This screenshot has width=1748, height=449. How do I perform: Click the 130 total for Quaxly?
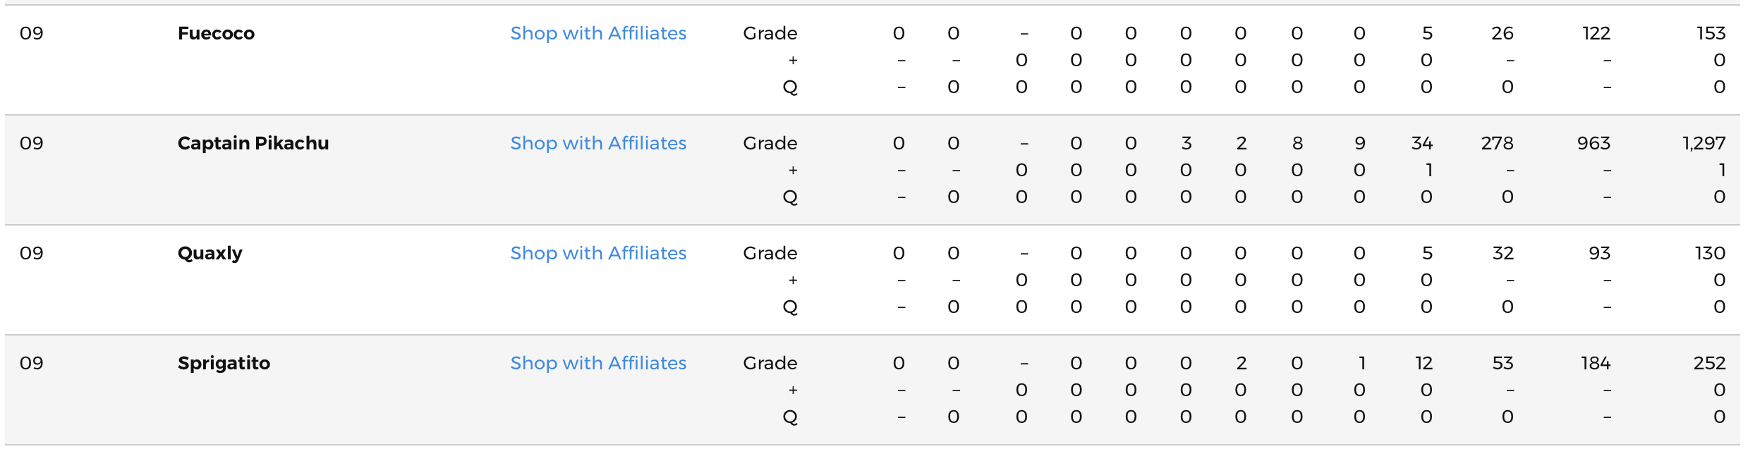coord(1711,253)
